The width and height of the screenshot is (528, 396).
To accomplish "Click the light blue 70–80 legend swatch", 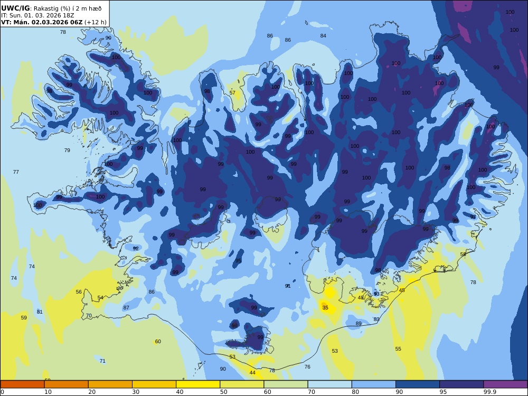I will [329, 384].
